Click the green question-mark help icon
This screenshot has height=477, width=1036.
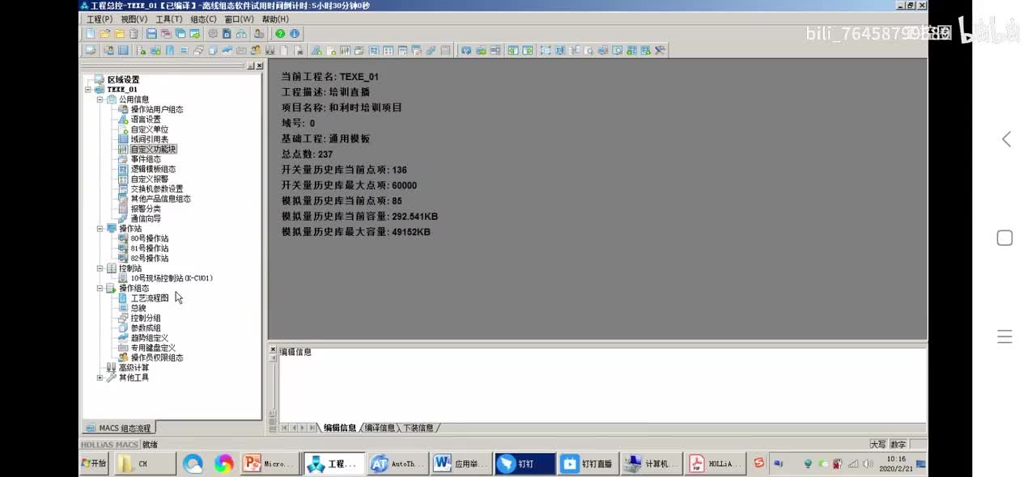(280, 34)
